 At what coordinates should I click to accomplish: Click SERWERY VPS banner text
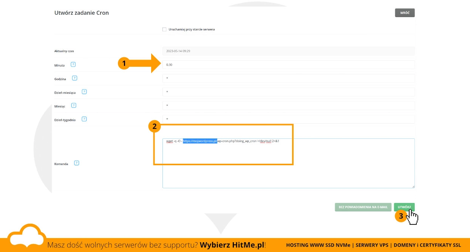pyautogui.click(x=372, y=245)
